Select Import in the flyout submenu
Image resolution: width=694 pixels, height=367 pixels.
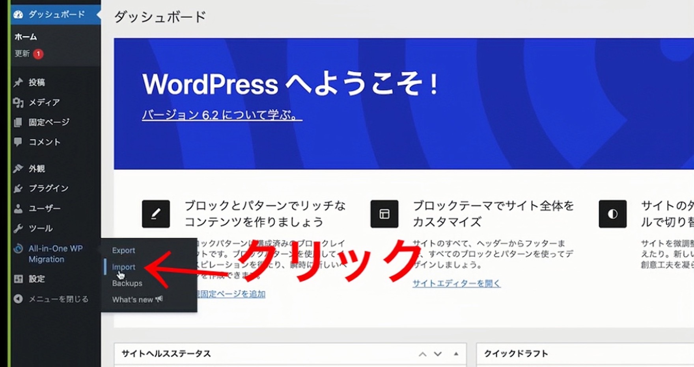coord(123,267)
